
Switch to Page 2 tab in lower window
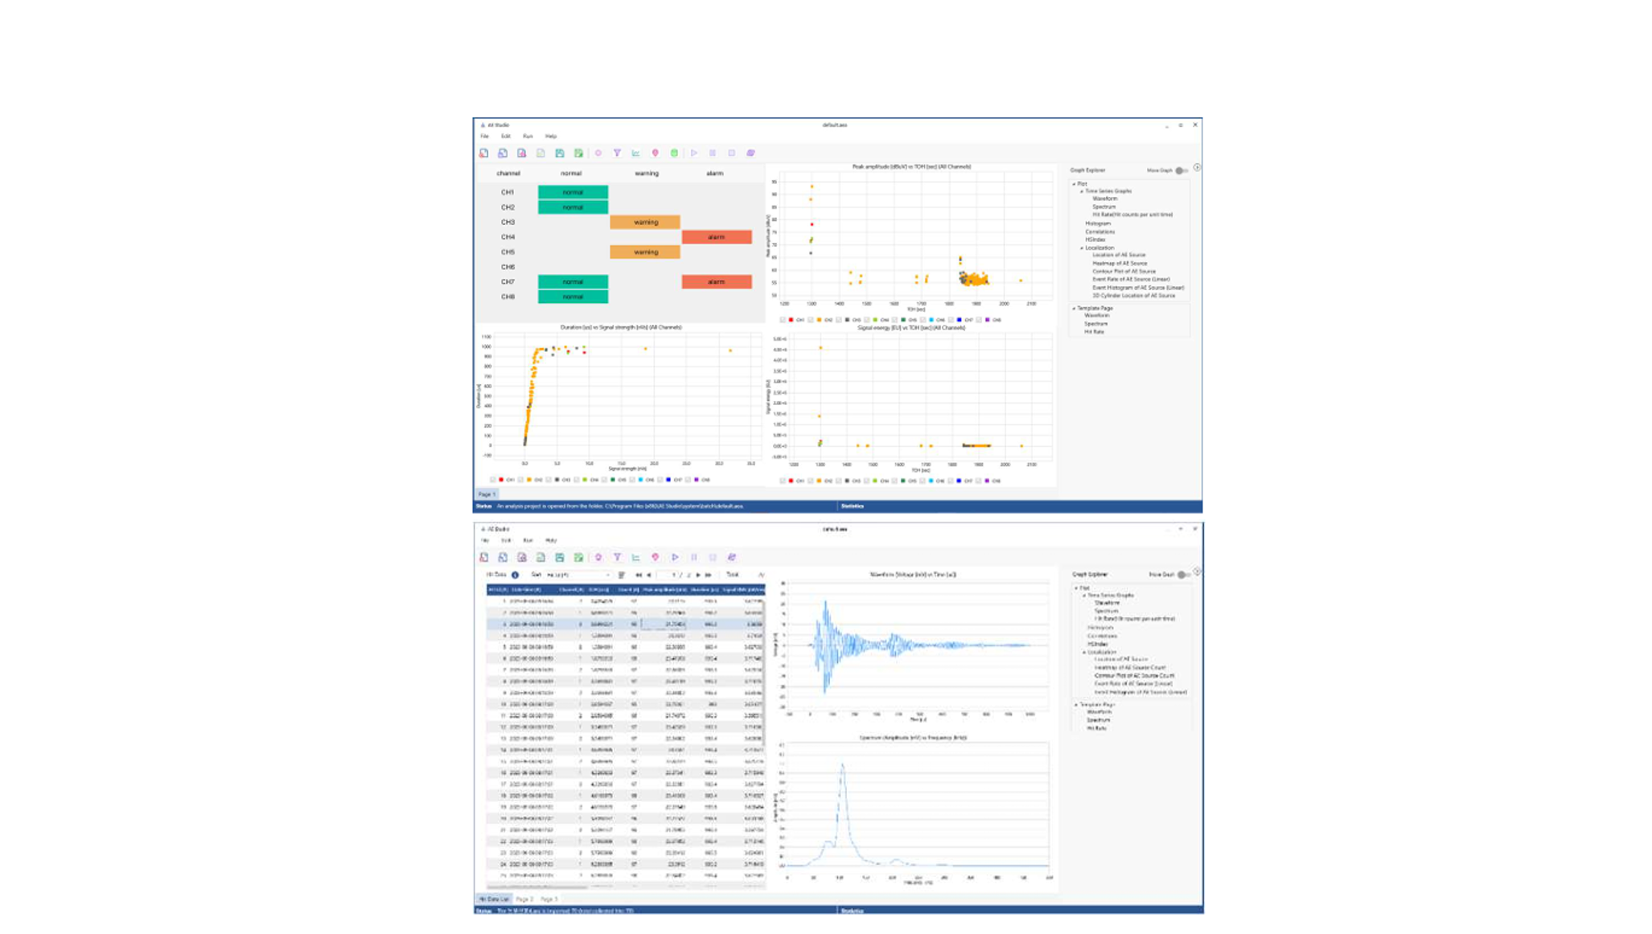[524, 899]
